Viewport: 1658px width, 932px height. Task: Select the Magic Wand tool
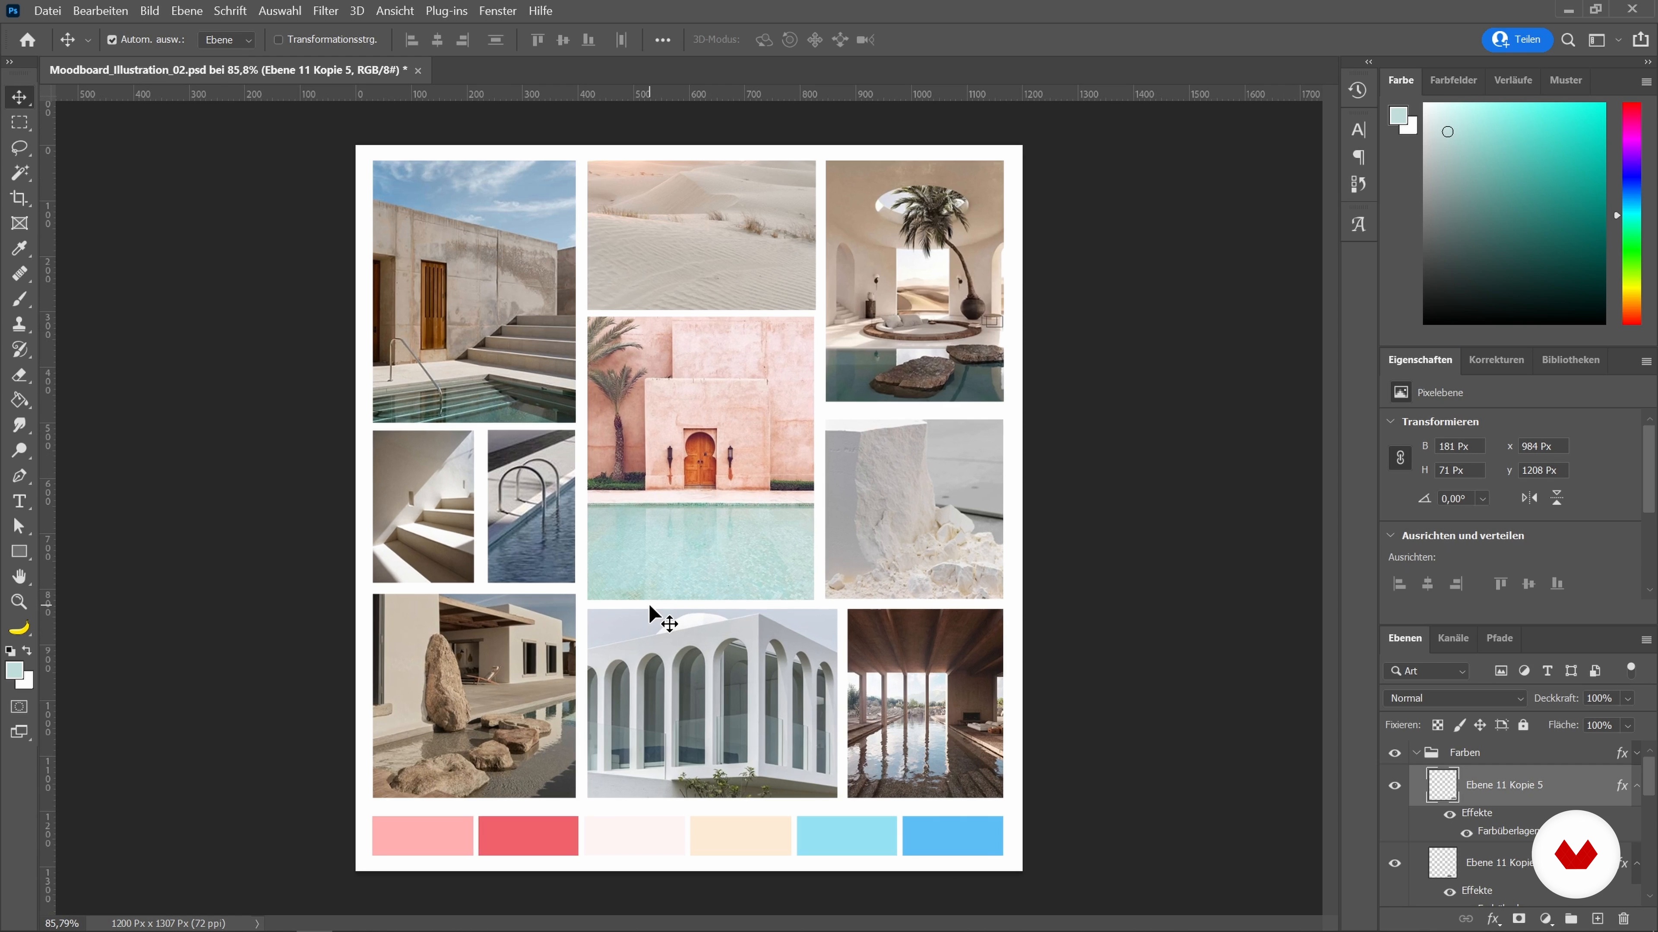[x=19, y=173]
